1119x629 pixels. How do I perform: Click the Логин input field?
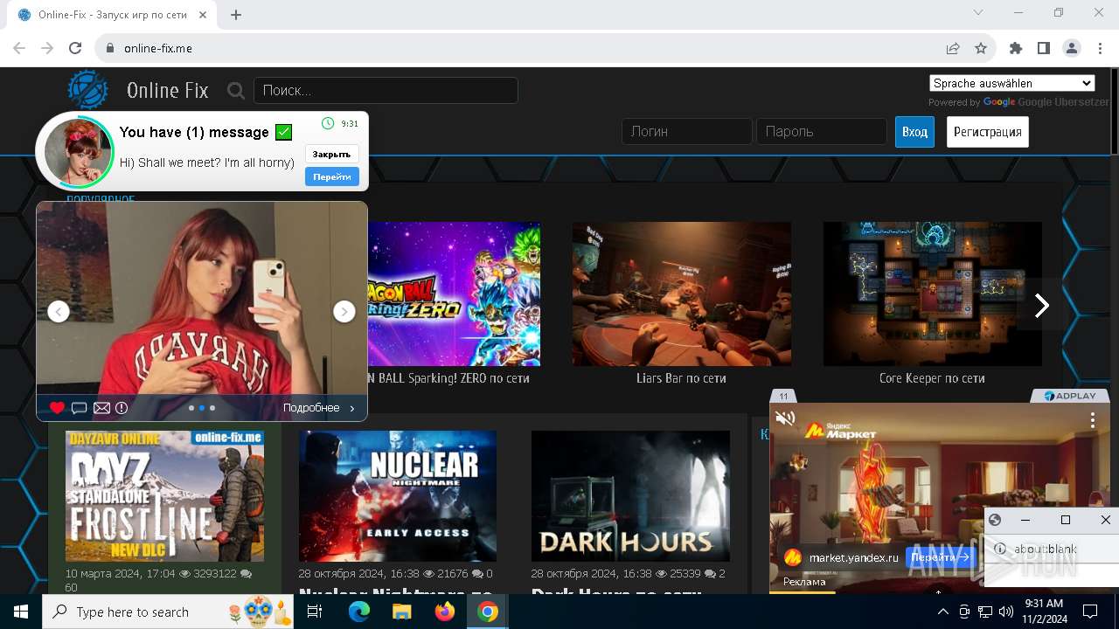687,132
